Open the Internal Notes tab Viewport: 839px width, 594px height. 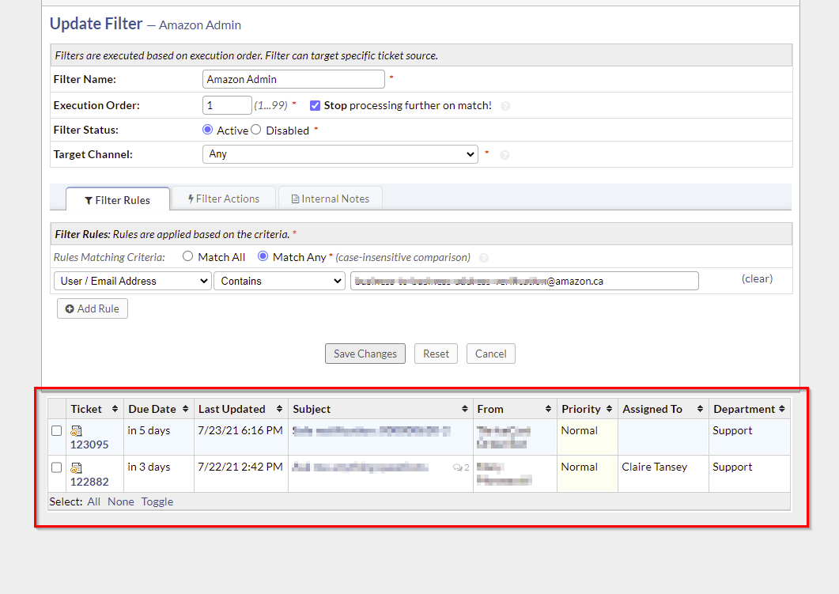(330, 198)
